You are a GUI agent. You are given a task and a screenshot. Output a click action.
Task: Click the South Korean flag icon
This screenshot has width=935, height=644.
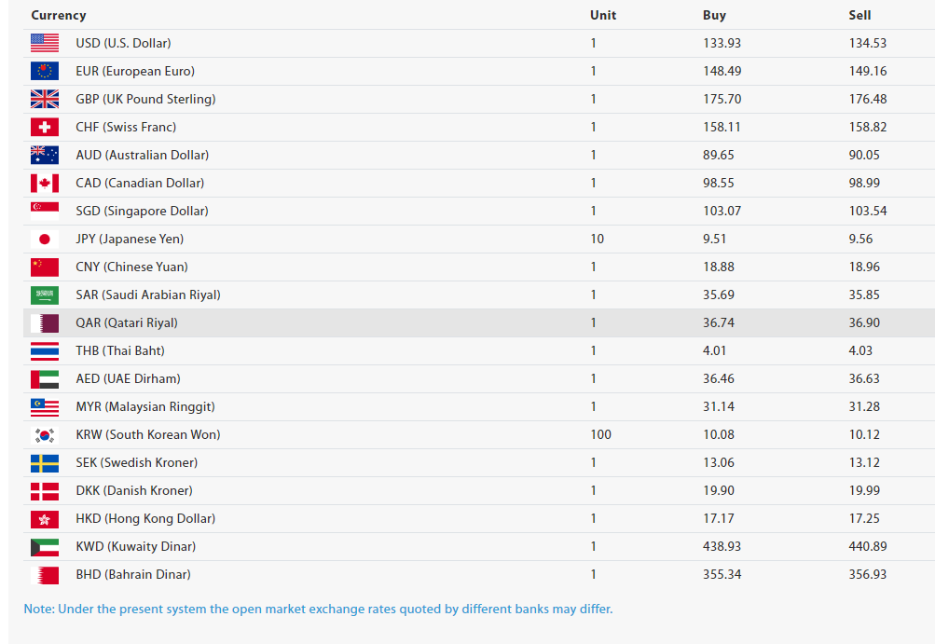(x=45, y=434)
